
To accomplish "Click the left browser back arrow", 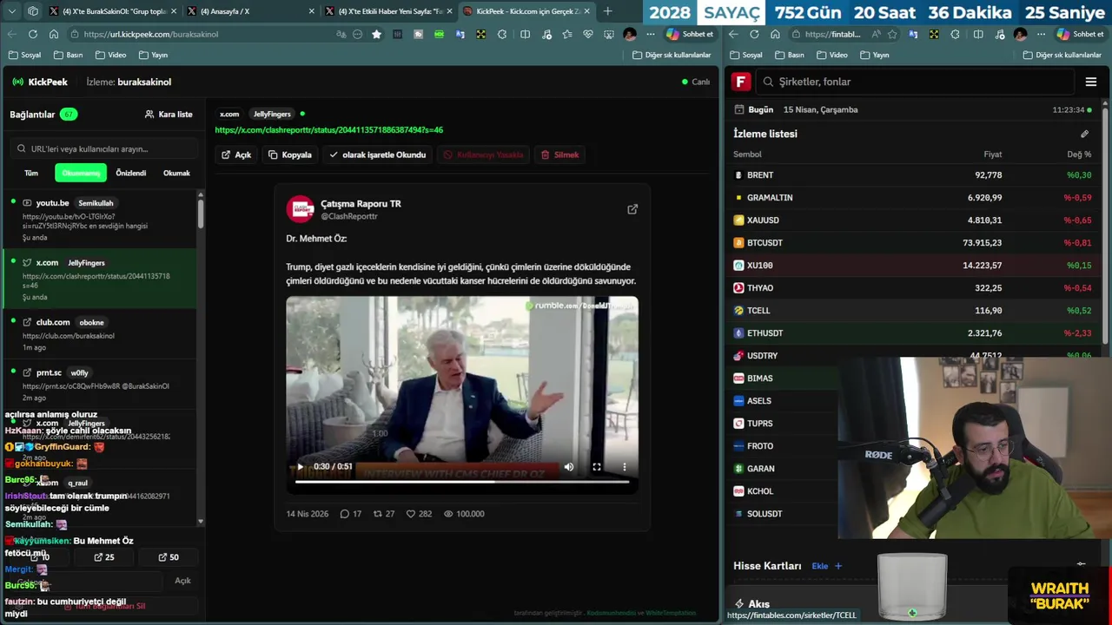I will (x=12, y=34).
